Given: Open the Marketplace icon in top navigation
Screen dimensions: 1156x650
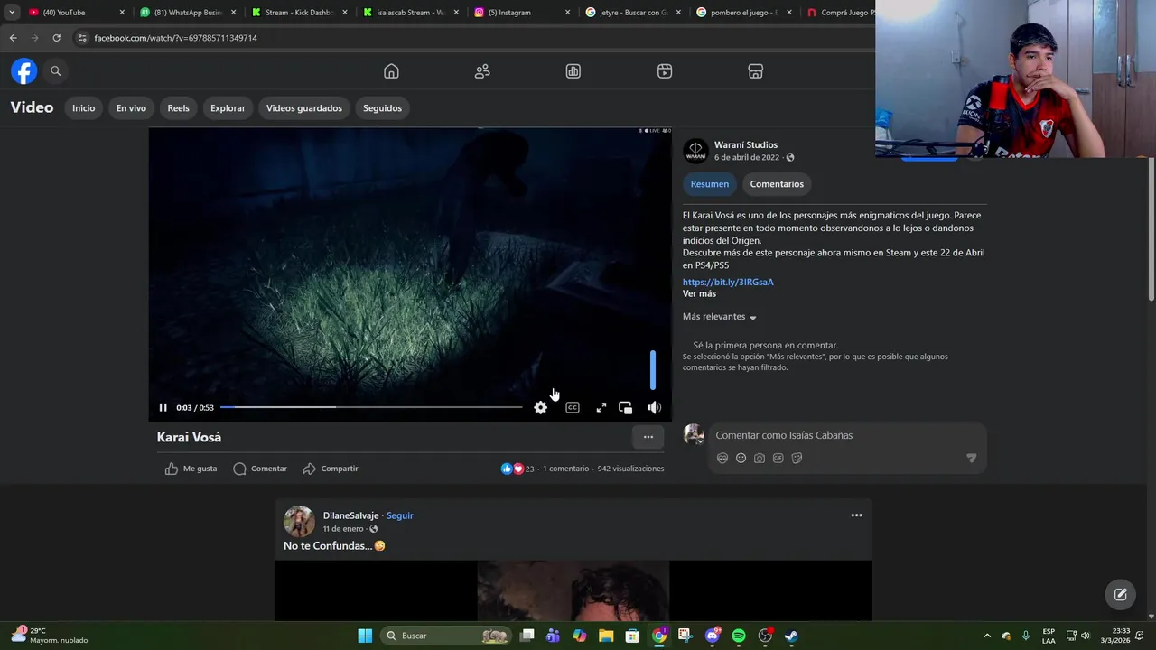Looking at the screenshot, I should tap(756, 71).
